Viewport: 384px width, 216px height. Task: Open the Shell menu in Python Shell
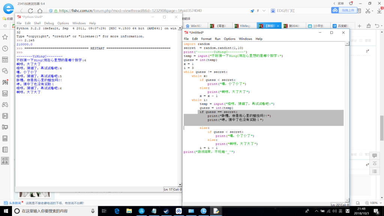[37, 23]
